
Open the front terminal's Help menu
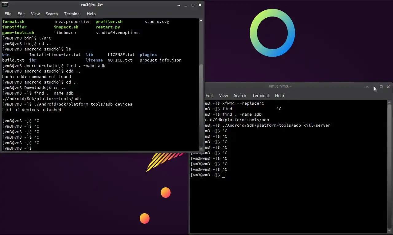click(91, 14)
